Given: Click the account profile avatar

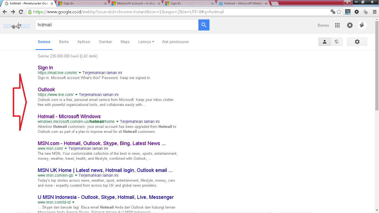Looking at the screenshot, I should (362, 25).
